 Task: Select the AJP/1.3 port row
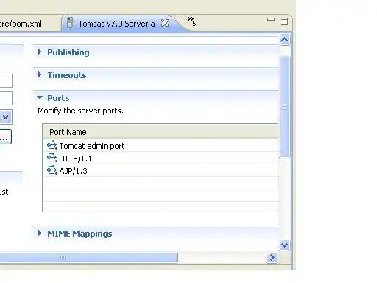(x=161, y=171)
